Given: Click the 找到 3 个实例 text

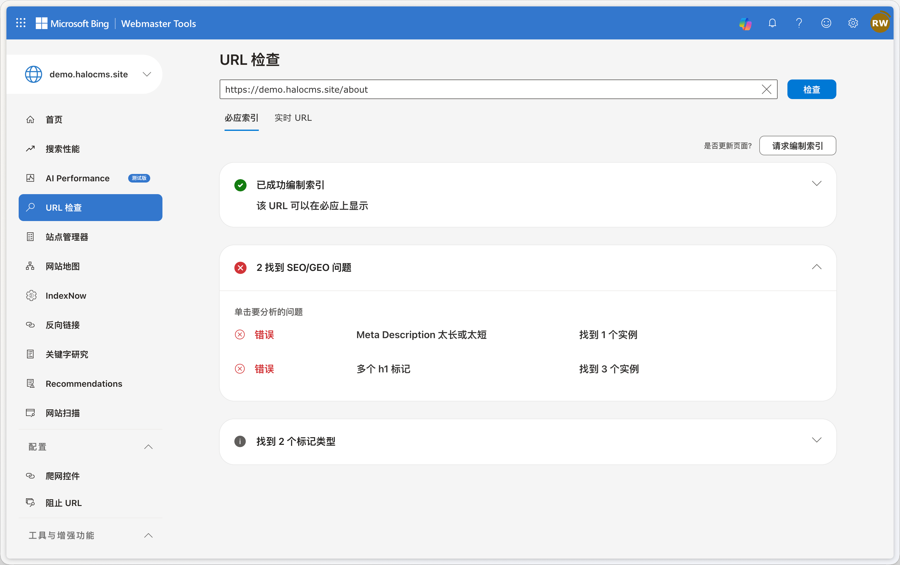Looking at the screenshot, I should pyautogui.click(x=609, y=369).
